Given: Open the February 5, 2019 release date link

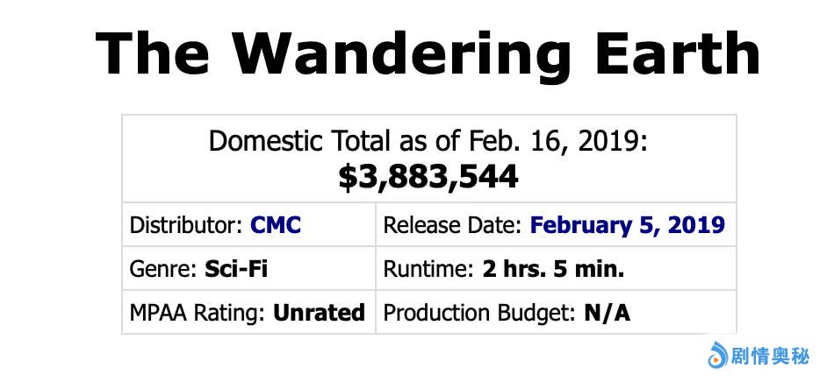Looking at the screenshot, I should click(627, 225).
